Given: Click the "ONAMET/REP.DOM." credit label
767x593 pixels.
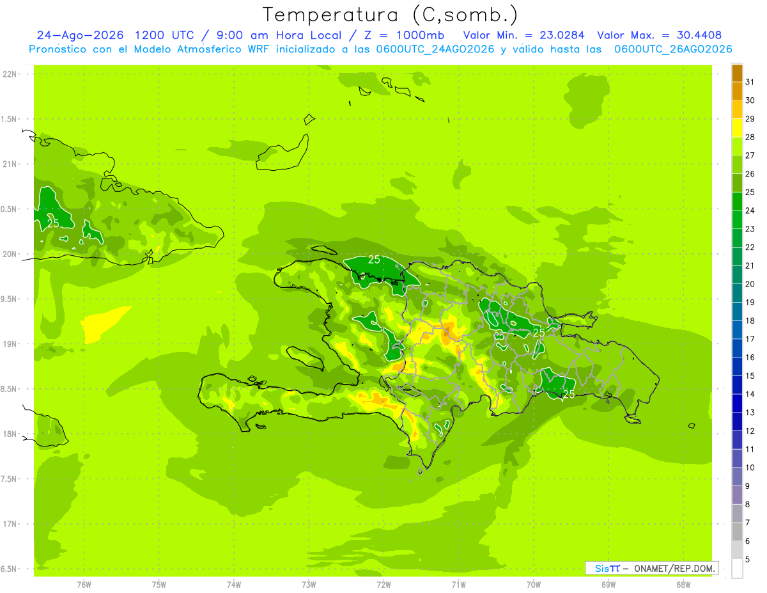Looking at the screenshot, I should point(674,568).
